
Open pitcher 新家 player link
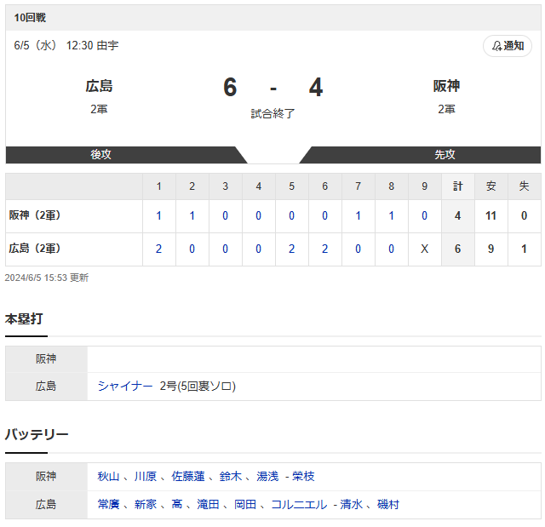click(146, 504)
